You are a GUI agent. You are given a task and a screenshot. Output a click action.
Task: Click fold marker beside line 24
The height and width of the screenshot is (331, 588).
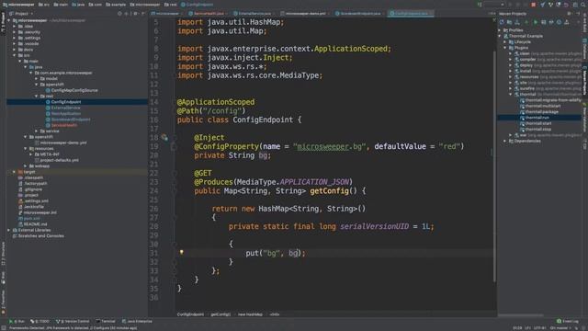click(x=175, y=191)
